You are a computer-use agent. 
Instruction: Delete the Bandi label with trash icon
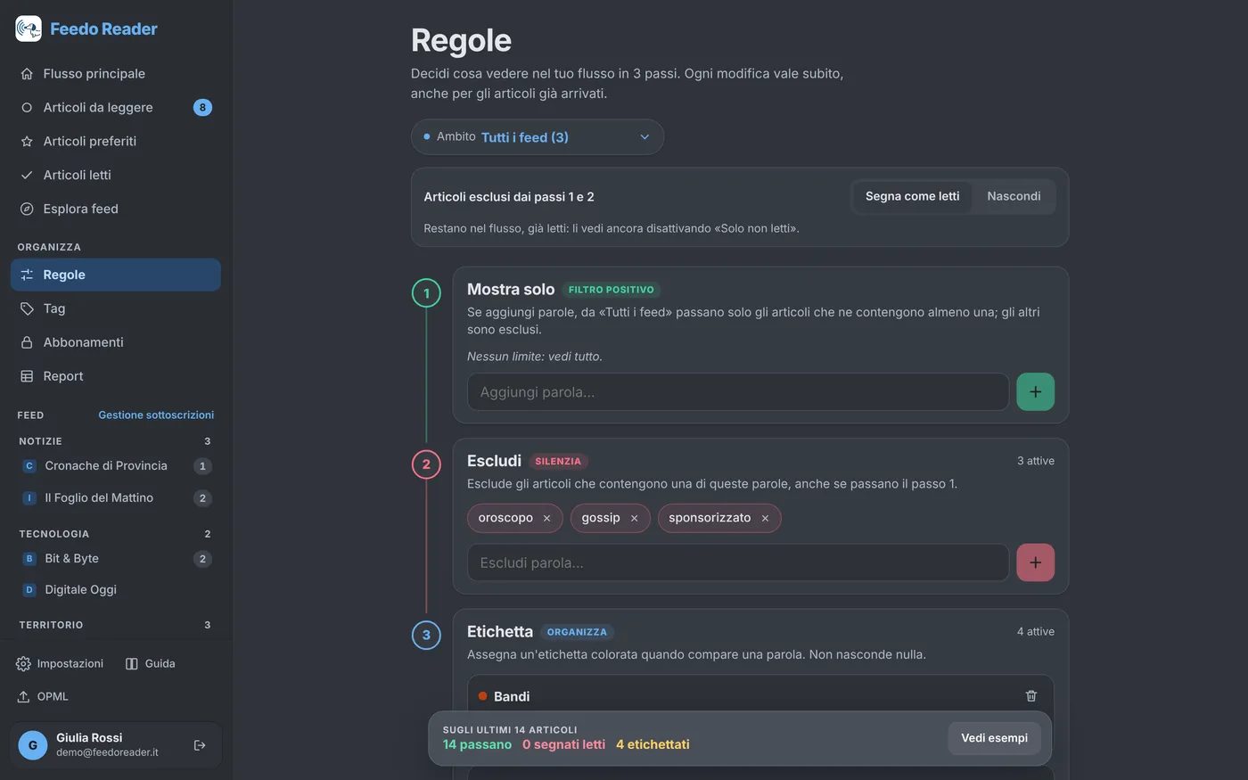(1031, 696)
